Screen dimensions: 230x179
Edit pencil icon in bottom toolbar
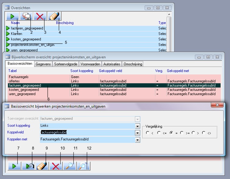[x=42, y=166]
